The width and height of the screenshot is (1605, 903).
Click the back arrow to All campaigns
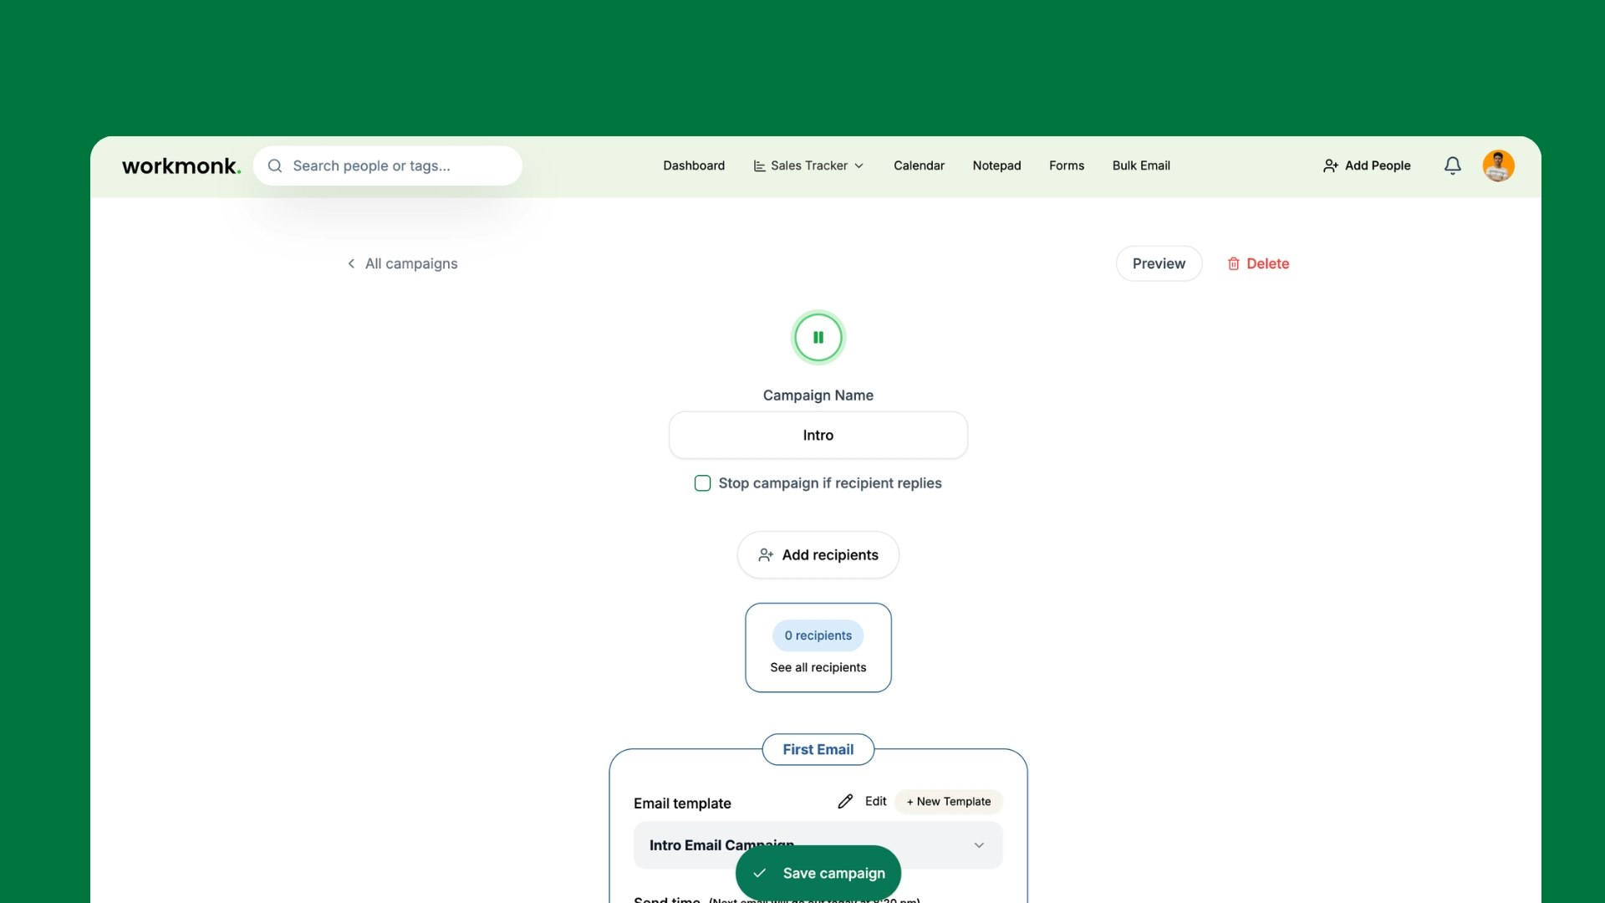(x=351, y=263)
